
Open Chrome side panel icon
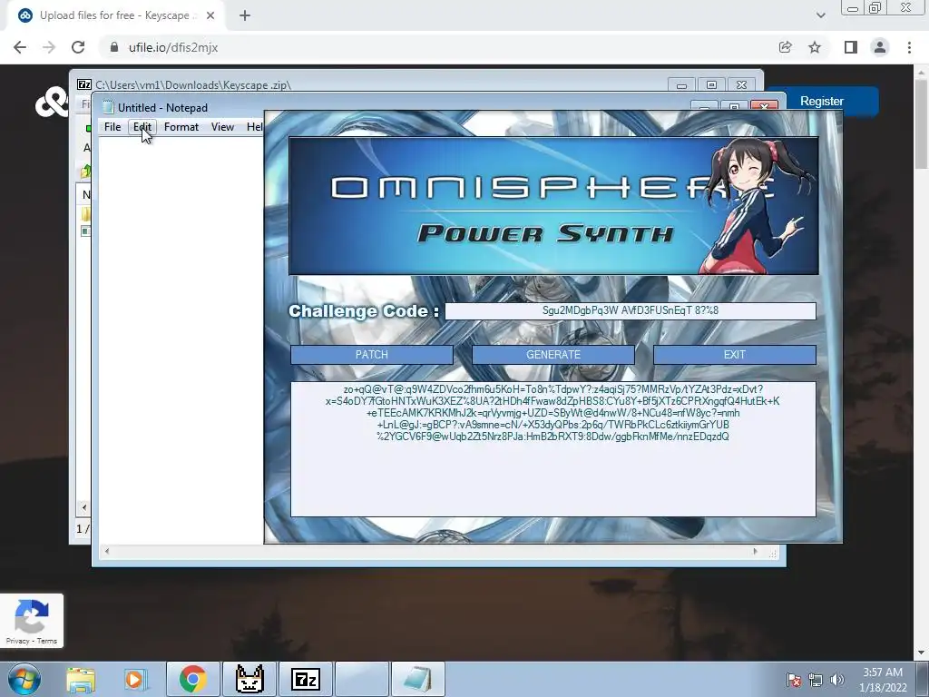[851, 47]
